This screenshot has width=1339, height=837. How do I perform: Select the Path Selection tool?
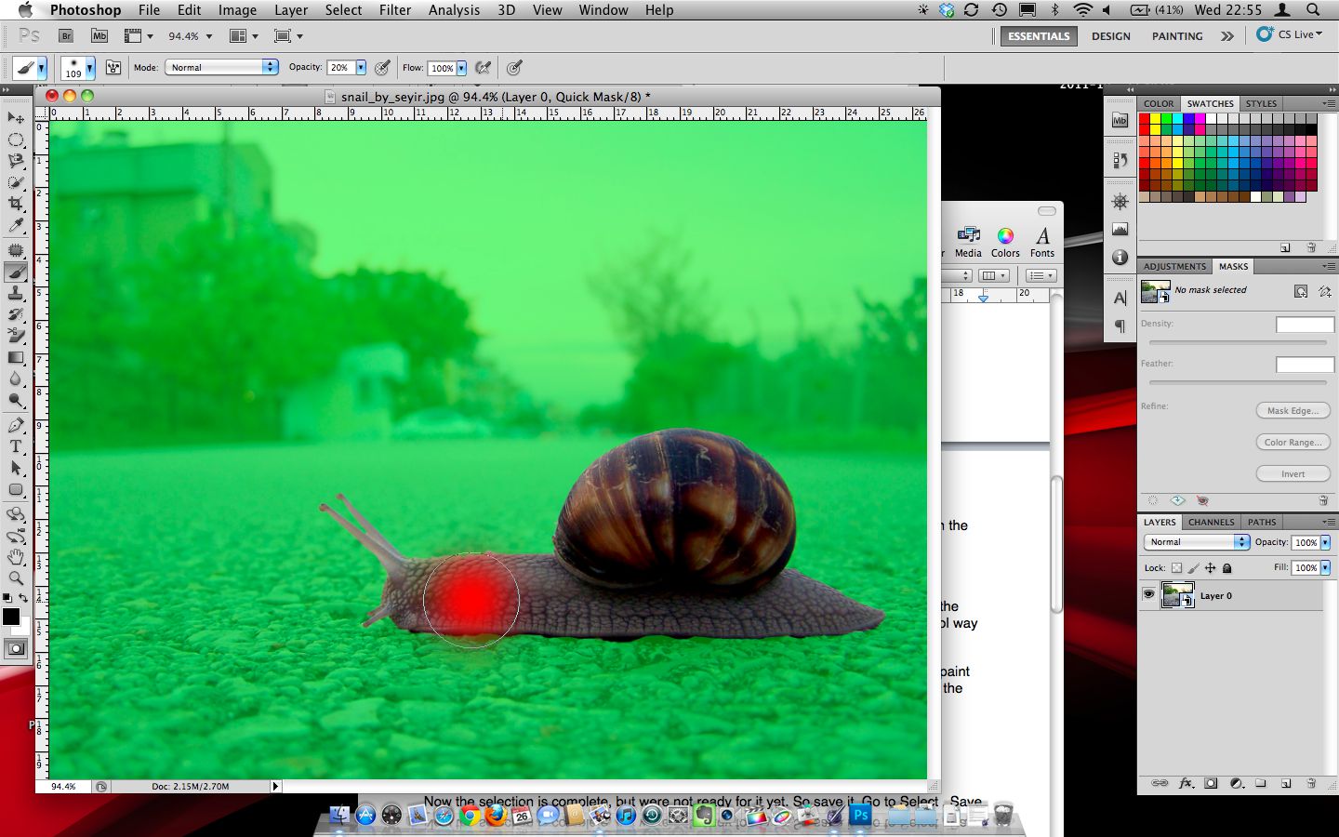pyautogui.click(x=16, y=469)
